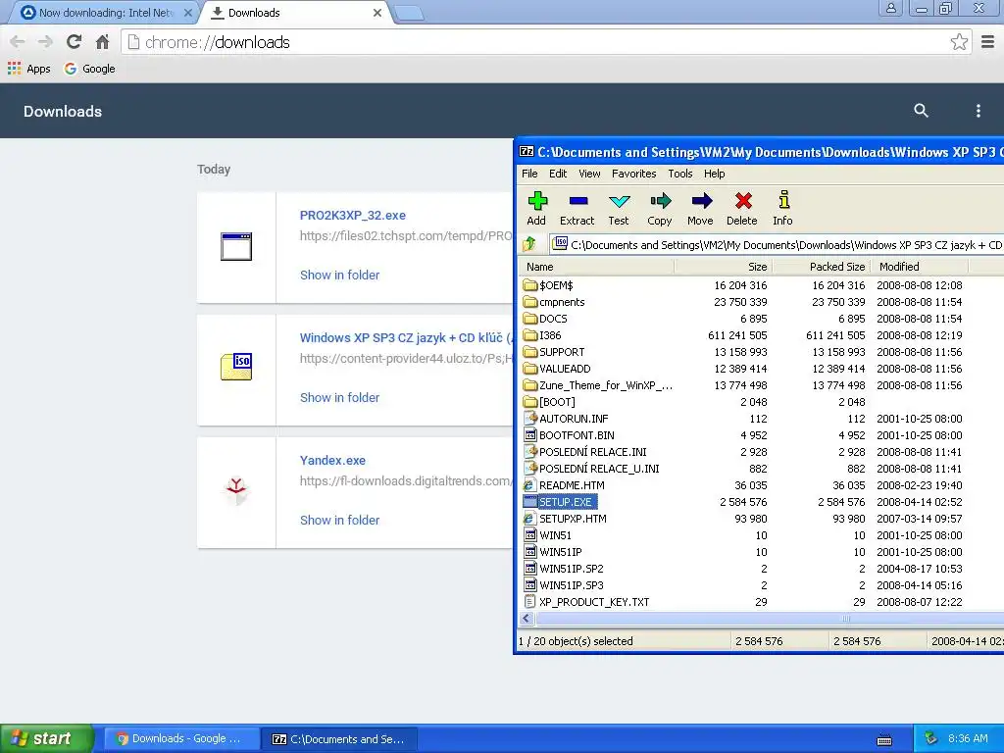Viewport: 1004px width, 753px height.
Task: Click the Windows Start button
Action: [x=46, y=738]
